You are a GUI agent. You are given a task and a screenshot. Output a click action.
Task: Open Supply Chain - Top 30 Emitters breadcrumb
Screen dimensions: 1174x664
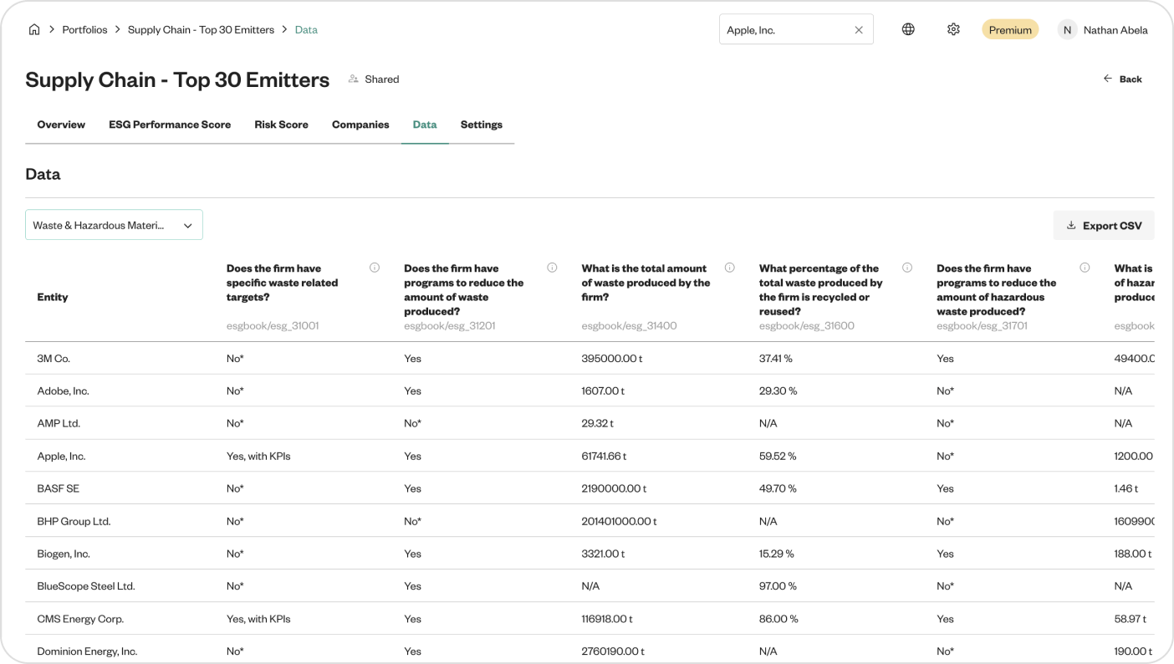201,29
